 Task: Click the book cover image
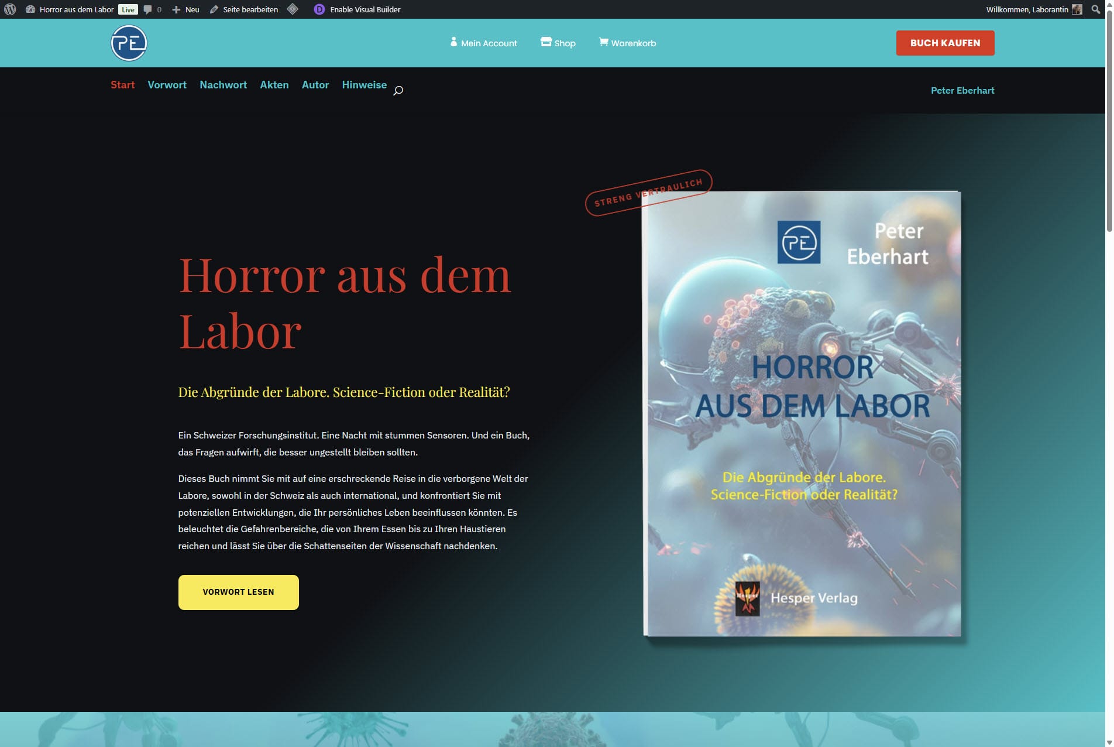pyautogui.click(x=802, y=413)
